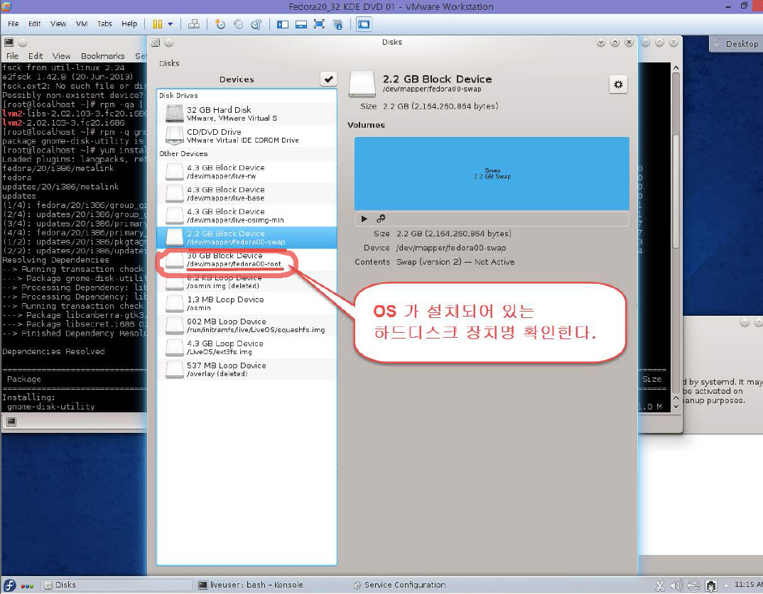
Task: Open VMware View menu
Action: click(x=58, y=24)
